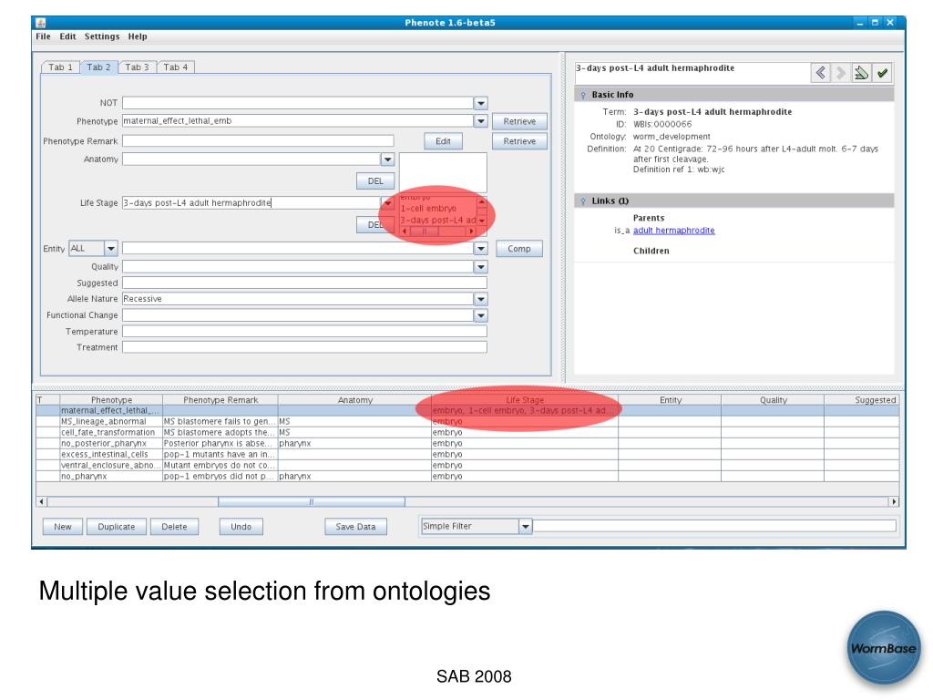Open the Entity term dropdown arrow
Image resolution: width=933 pixels, height=700 pixels.
481,248
